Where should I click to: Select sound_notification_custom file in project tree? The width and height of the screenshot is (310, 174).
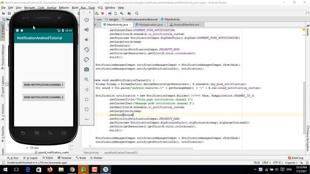click(x=52, y=153)
